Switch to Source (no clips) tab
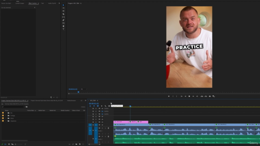Screen dimensions: 260x146 point(6,3)
